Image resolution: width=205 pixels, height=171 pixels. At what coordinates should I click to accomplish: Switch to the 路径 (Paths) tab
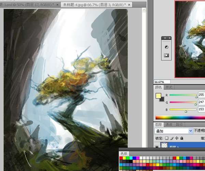coord(179,125)
